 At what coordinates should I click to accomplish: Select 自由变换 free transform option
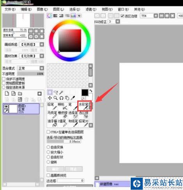point(48,147)
